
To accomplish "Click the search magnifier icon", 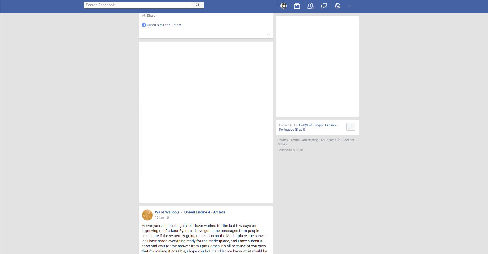I will [198, 5].
